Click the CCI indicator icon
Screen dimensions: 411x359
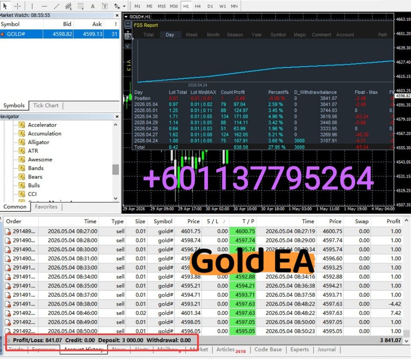point(22,194)
